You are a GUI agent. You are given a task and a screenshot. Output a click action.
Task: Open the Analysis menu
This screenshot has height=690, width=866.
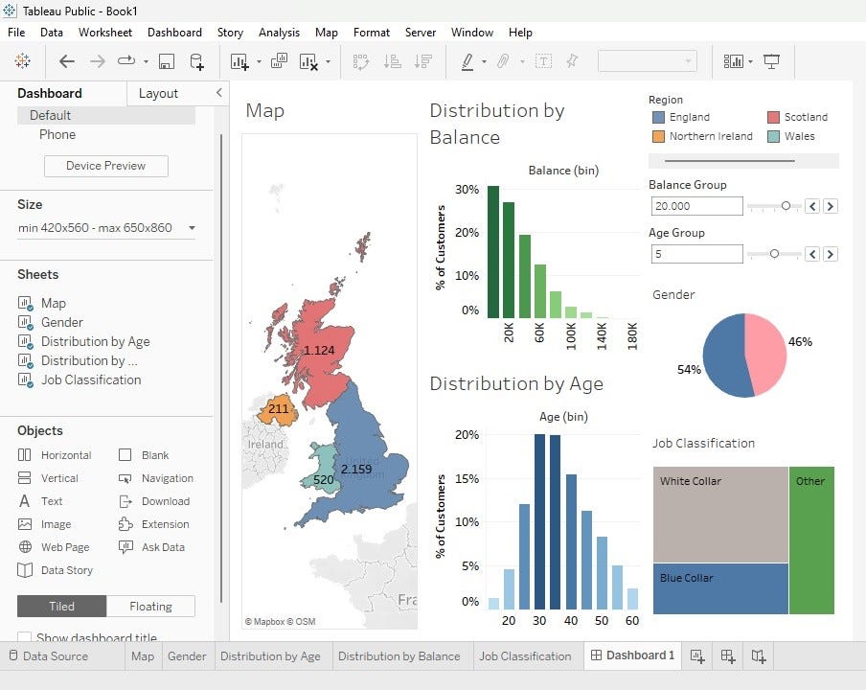click(x=279, y=32)
